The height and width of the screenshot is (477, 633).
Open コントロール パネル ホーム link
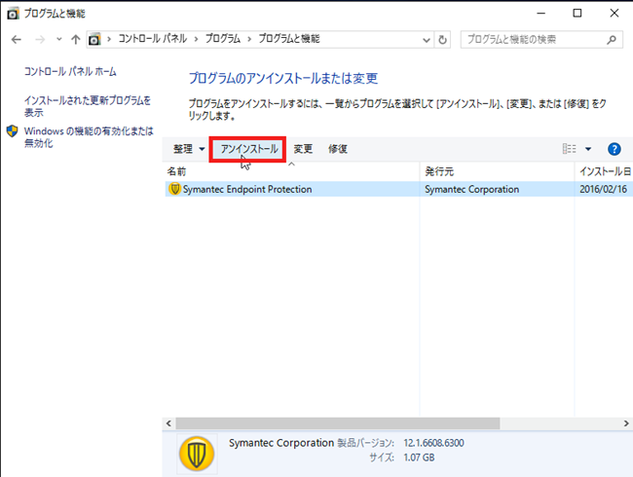pyautogui.click(x=70, y=72)
